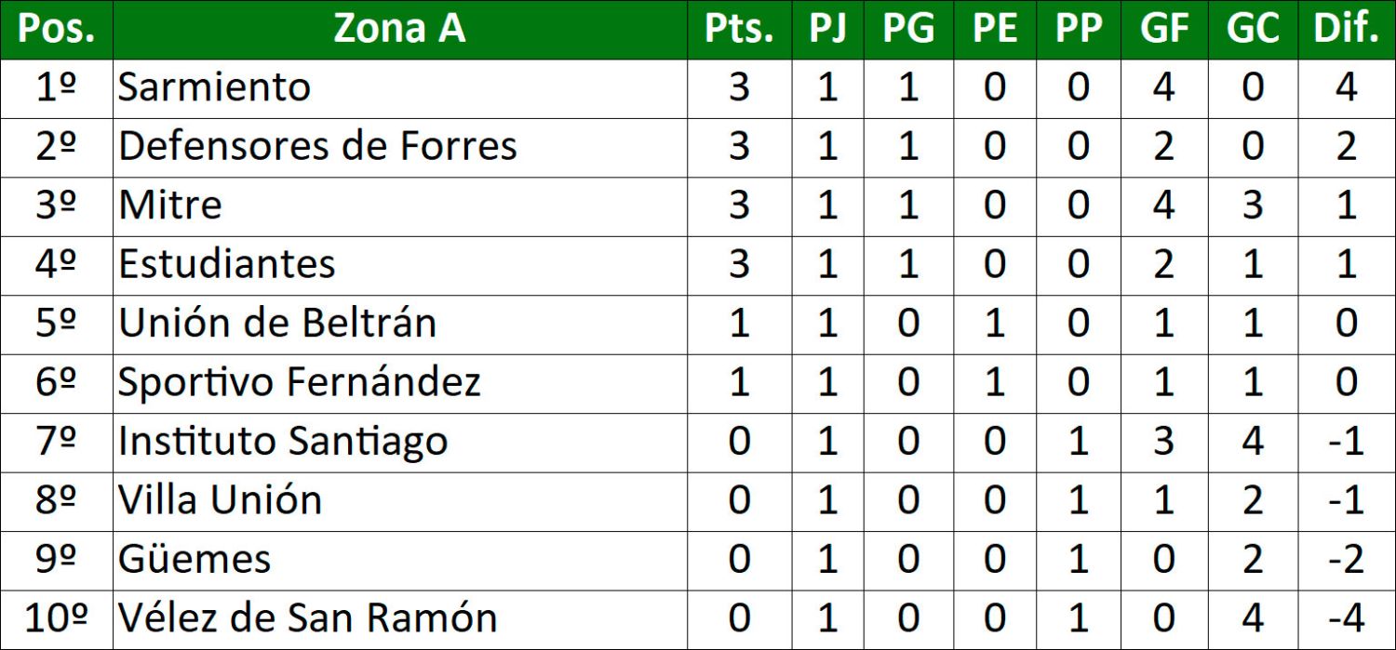Click the "Pos." header cell

(x=57, y=30)
